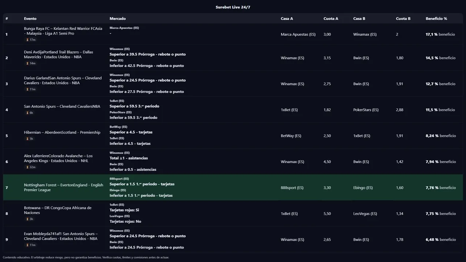The width and height of the screenshot is (466, 262).
Task: Click the Casa B column header
Action: [x=359, y=19]
